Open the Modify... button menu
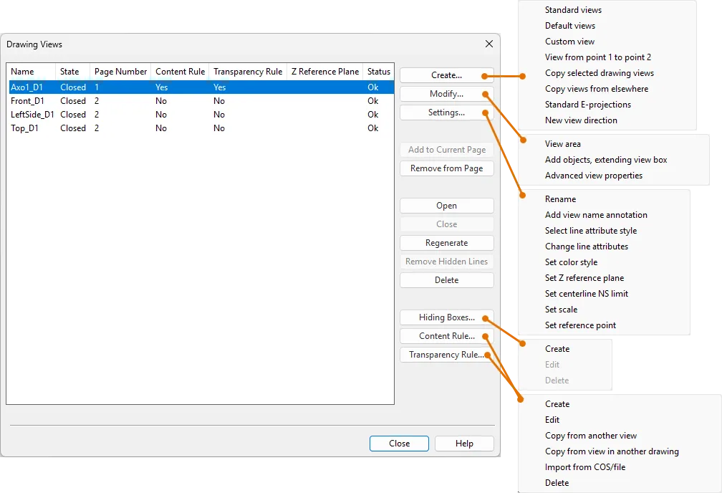Image resolution: width=722 pixels, height=493 pixels. tap(447, 94)
